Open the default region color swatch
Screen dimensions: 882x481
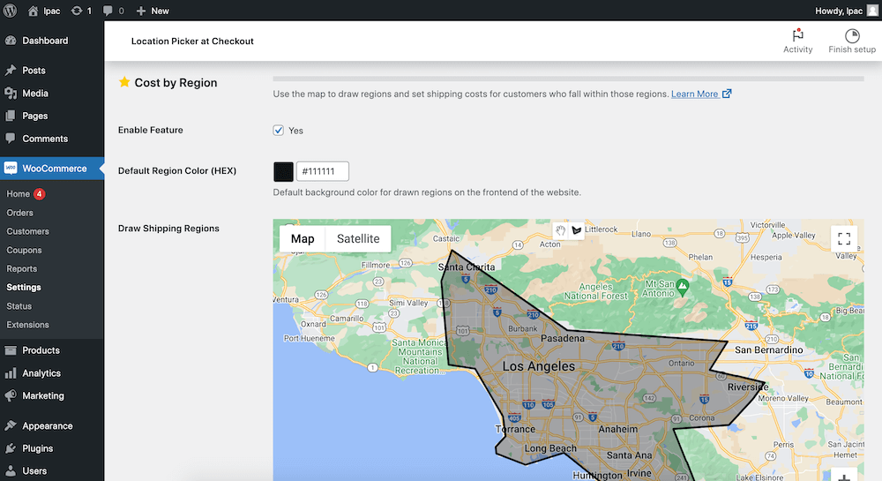click(x=283, y=171)
